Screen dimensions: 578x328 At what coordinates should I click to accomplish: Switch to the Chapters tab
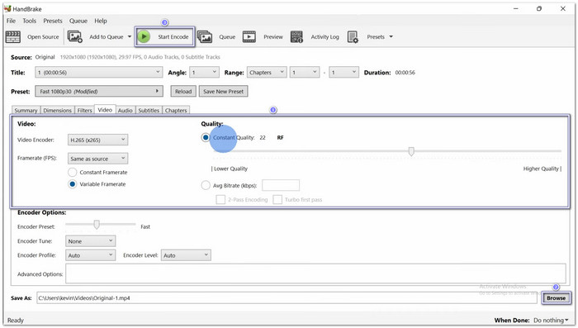176,111
